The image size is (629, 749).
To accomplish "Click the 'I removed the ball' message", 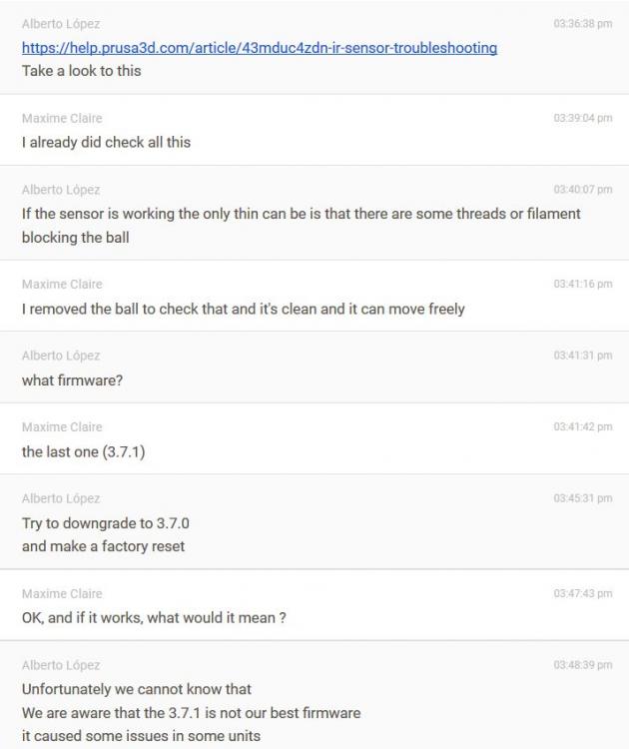I will [243, 309].
